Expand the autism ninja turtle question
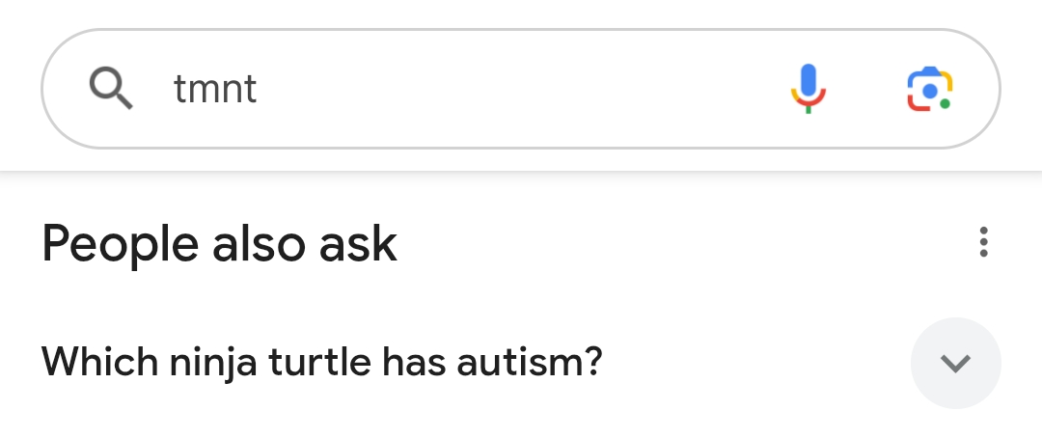The width and height of the screenshot is (1042, 438). point(955,363)
